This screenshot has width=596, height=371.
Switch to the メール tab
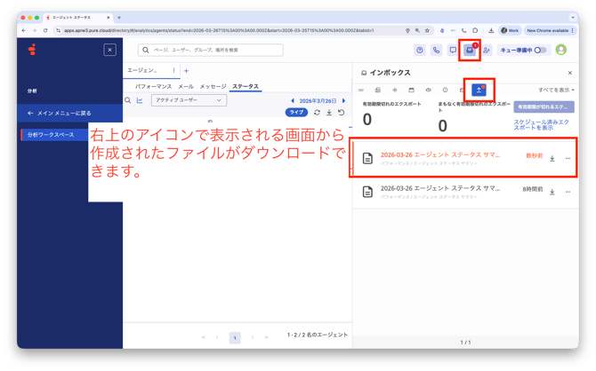click(186, 86)
